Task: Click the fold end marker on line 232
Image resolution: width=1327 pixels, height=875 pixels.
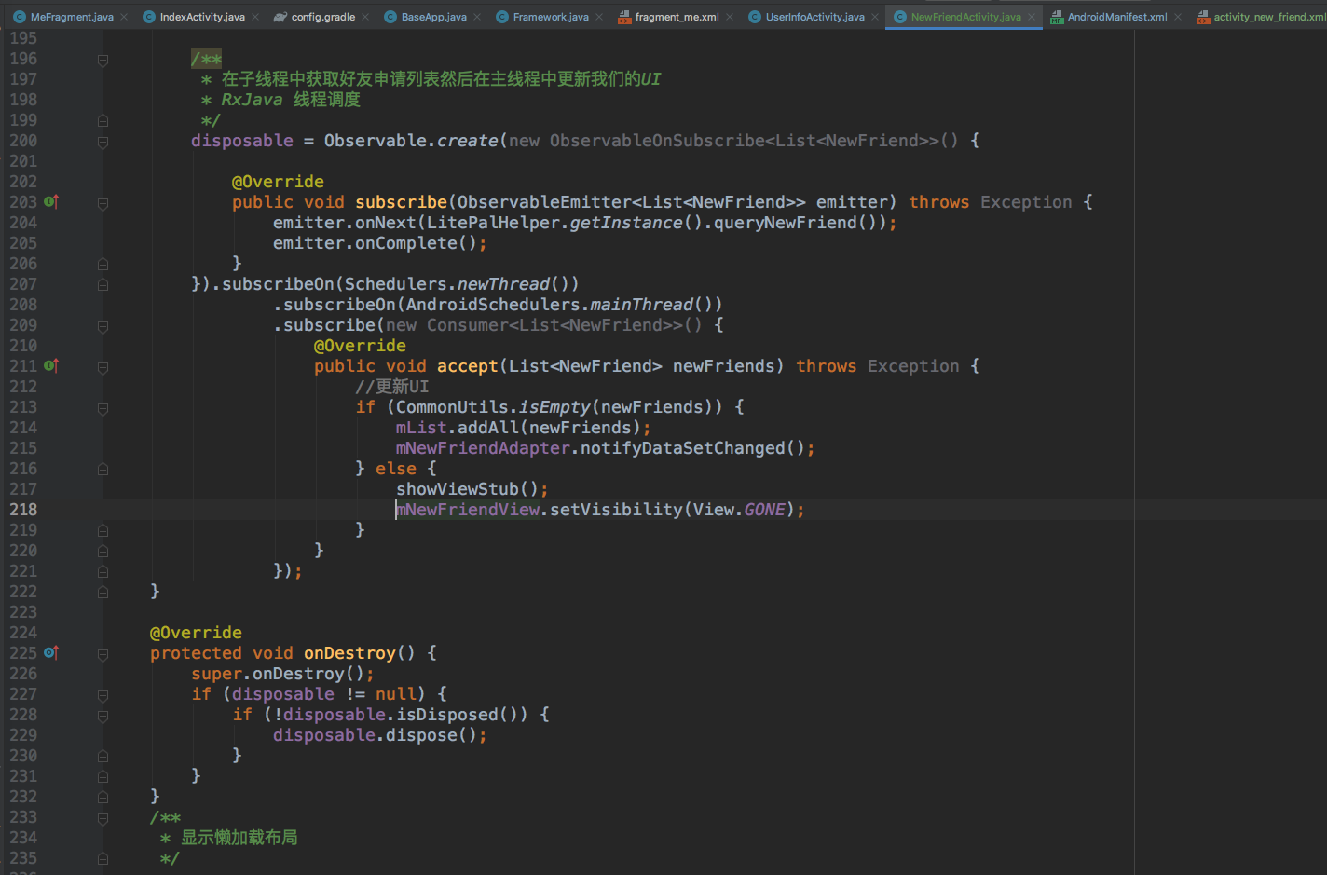Action: coord(103,798)
